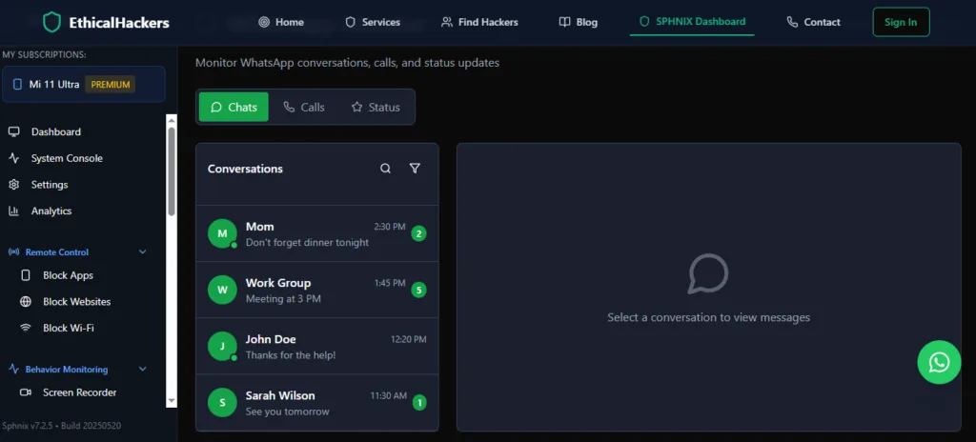Click the PREMIUM badge
Viewport: 976px width, 442px height.
111,85
